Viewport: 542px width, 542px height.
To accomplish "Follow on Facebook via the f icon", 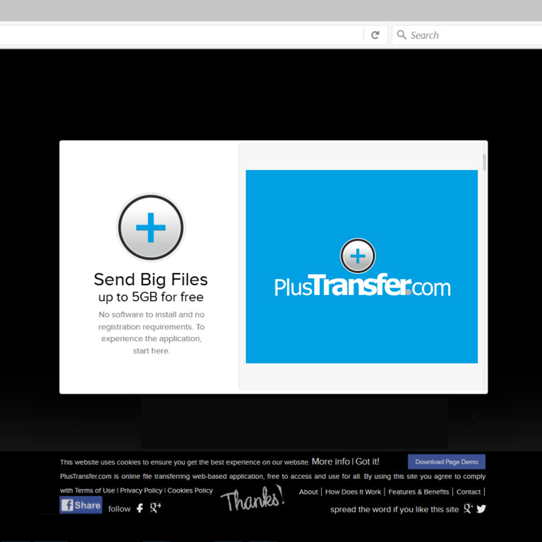I will [140, 508].
